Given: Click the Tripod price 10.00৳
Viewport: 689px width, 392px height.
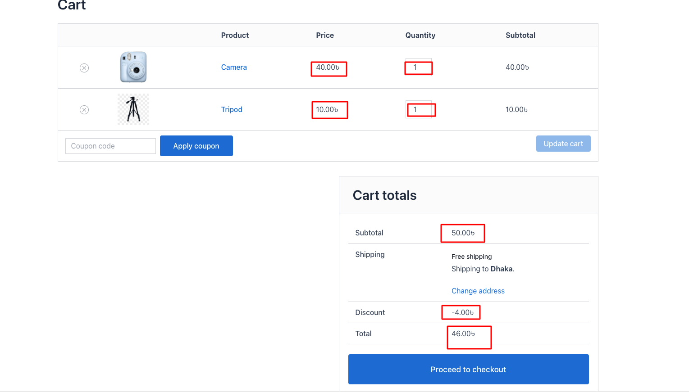Looking at the screenshot, I should (327, 109).
